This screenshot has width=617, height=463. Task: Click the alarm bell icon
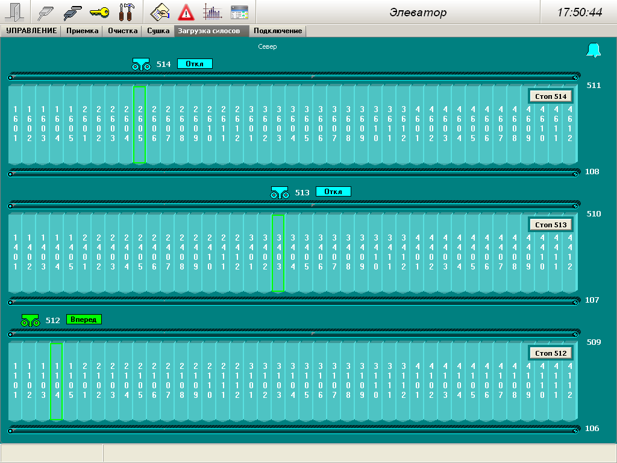594,51
